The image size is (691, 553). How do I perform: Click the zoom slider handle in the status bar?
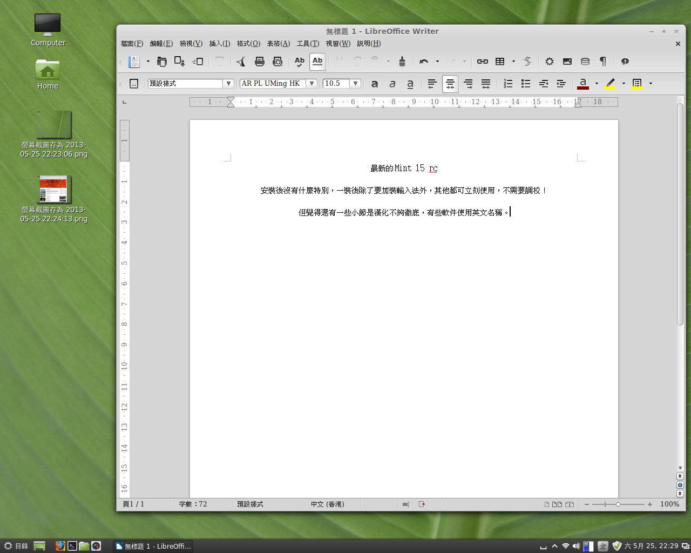click(618, 504)
